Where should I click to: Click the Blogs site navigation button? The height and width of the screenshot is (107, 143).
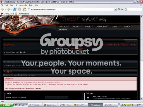pyautogui.click(x=88, y=27)
